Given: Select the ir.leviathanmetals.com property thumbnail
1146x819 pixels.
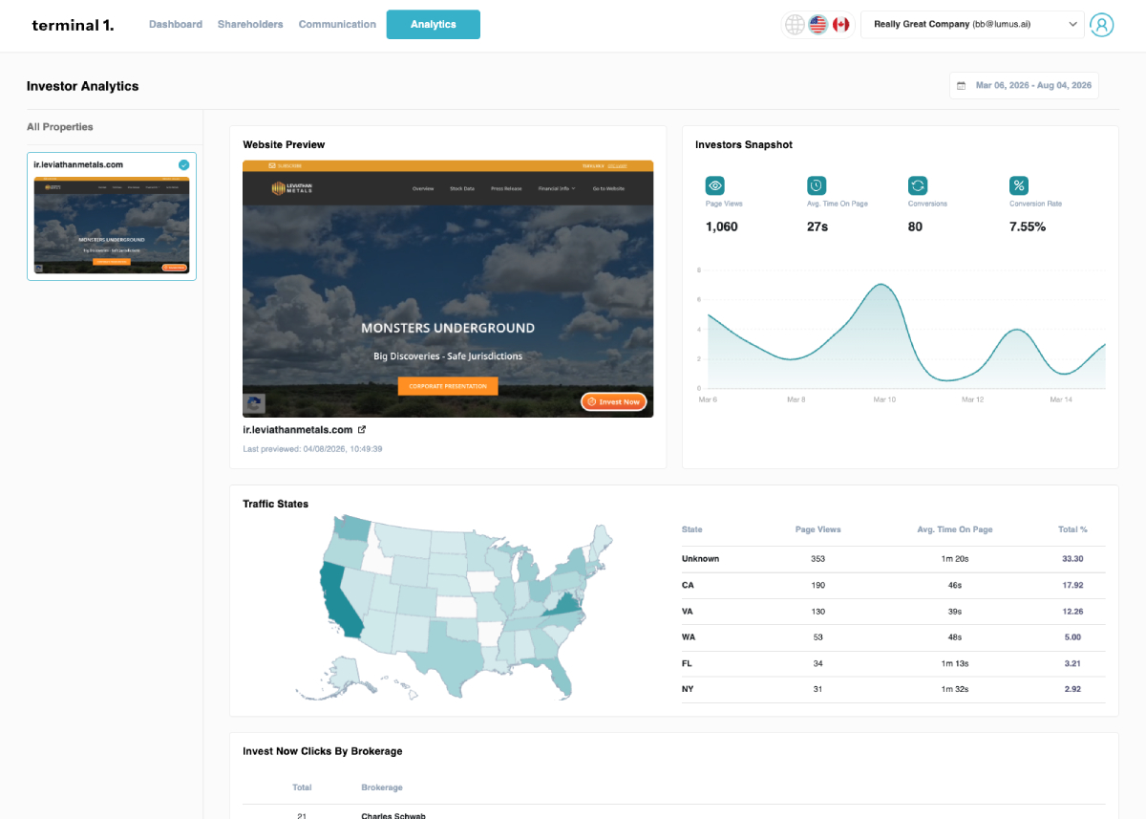Looking at the screenshot, I should click(x=112, y=226).
